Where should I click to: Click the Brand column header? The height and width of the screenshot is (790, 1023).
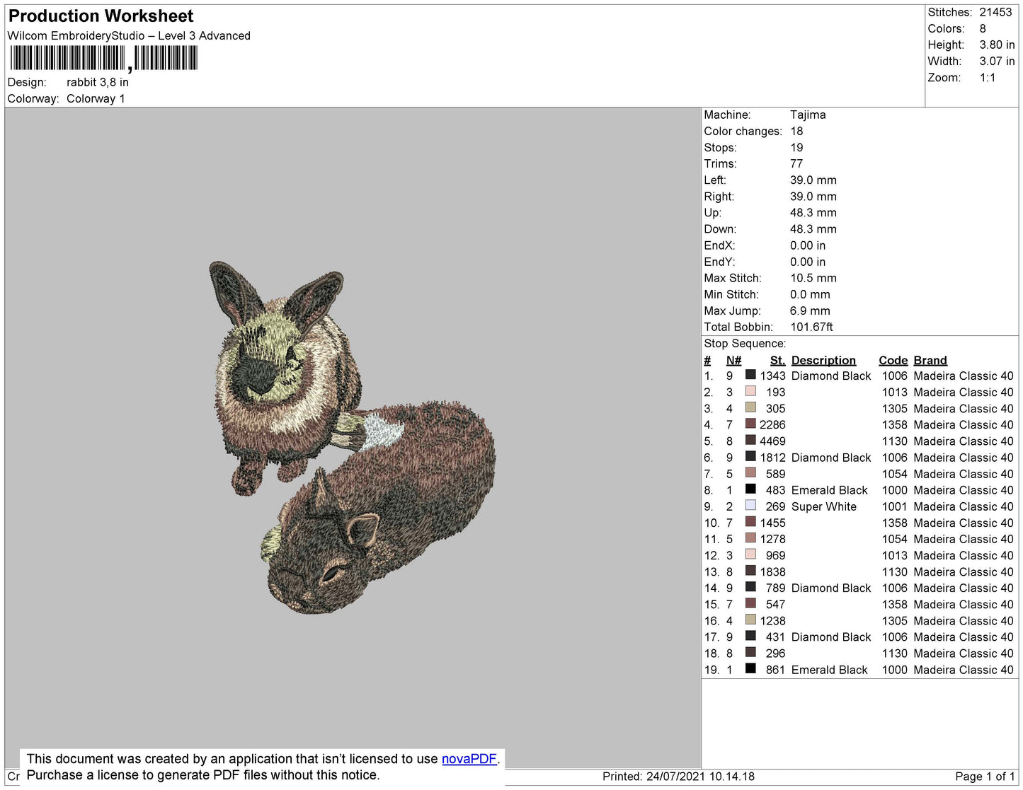pyautogui.click(x=930, y=360)
